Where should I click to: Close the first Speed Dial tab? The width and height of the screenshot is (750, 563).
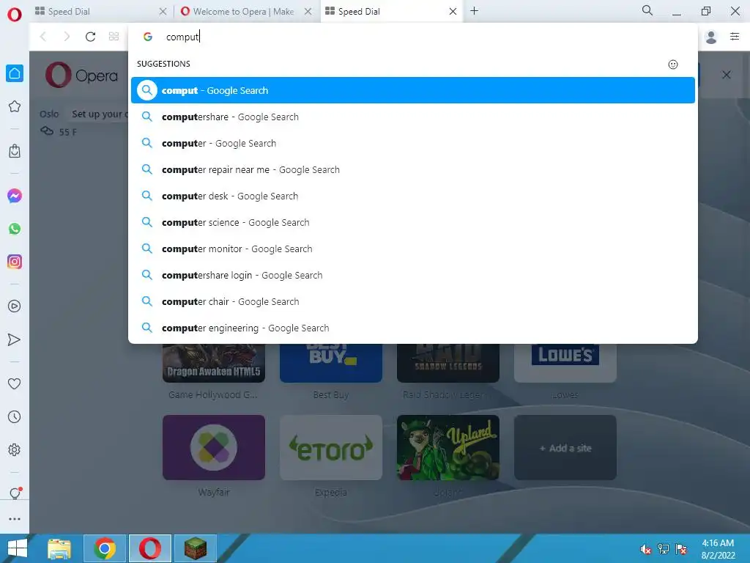[x=163, y=12]
